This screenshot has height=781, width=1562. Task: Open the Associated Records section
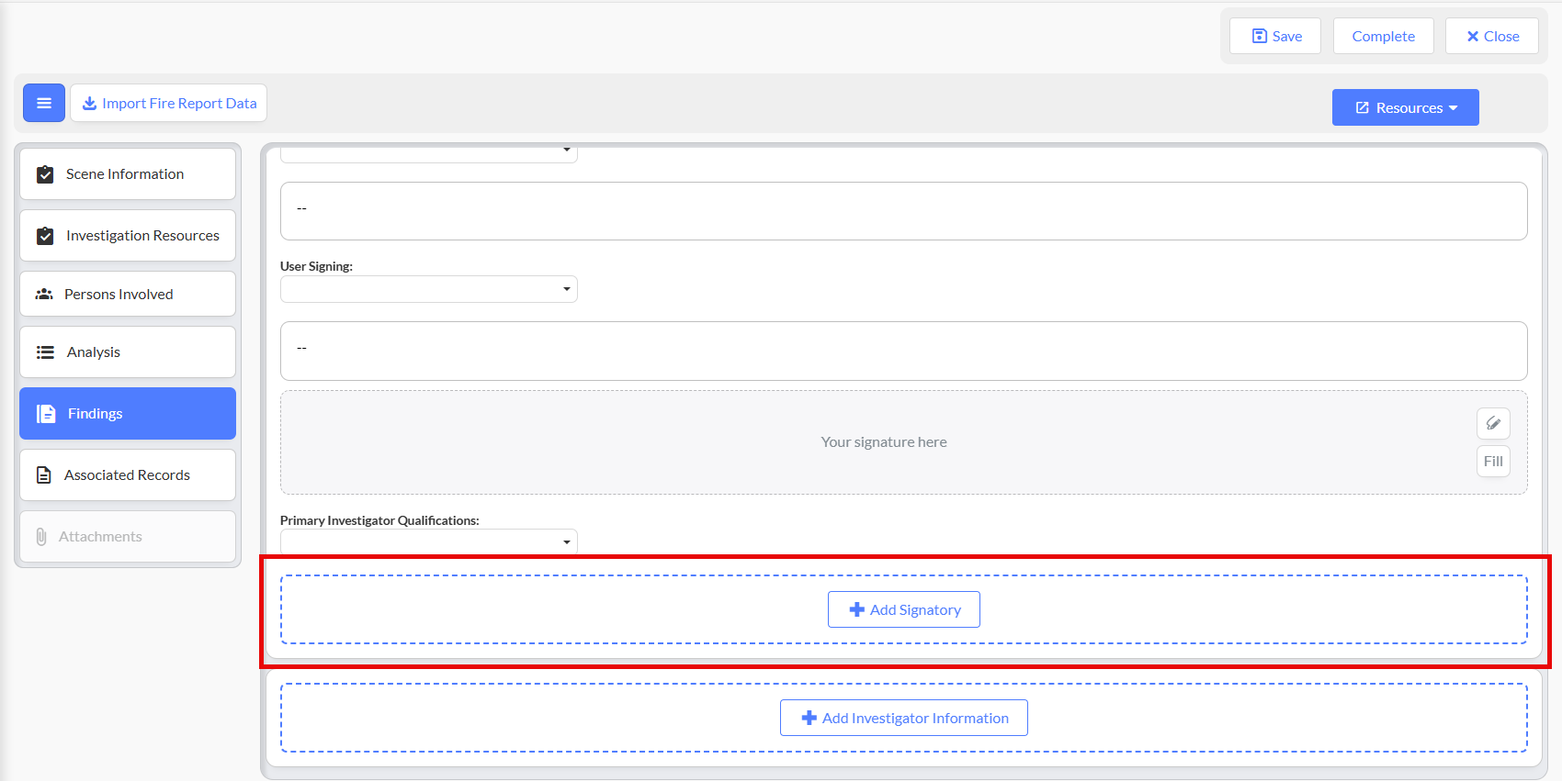[128, 474]
